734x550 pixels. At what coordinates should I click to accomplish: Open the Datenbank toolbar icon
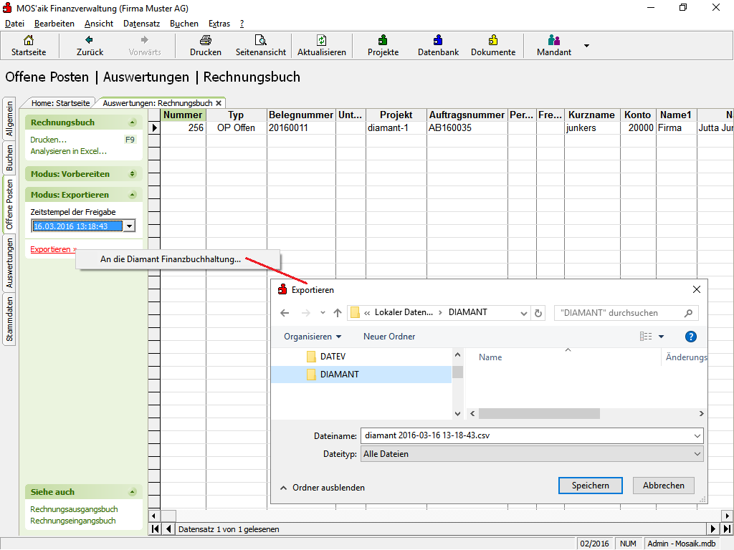[438, 41]
